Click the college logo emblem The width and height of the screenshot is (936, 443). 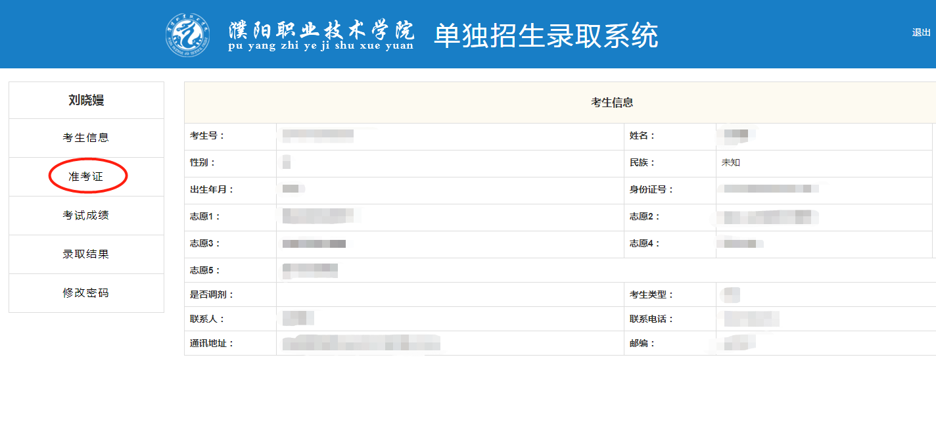(188, 34)
